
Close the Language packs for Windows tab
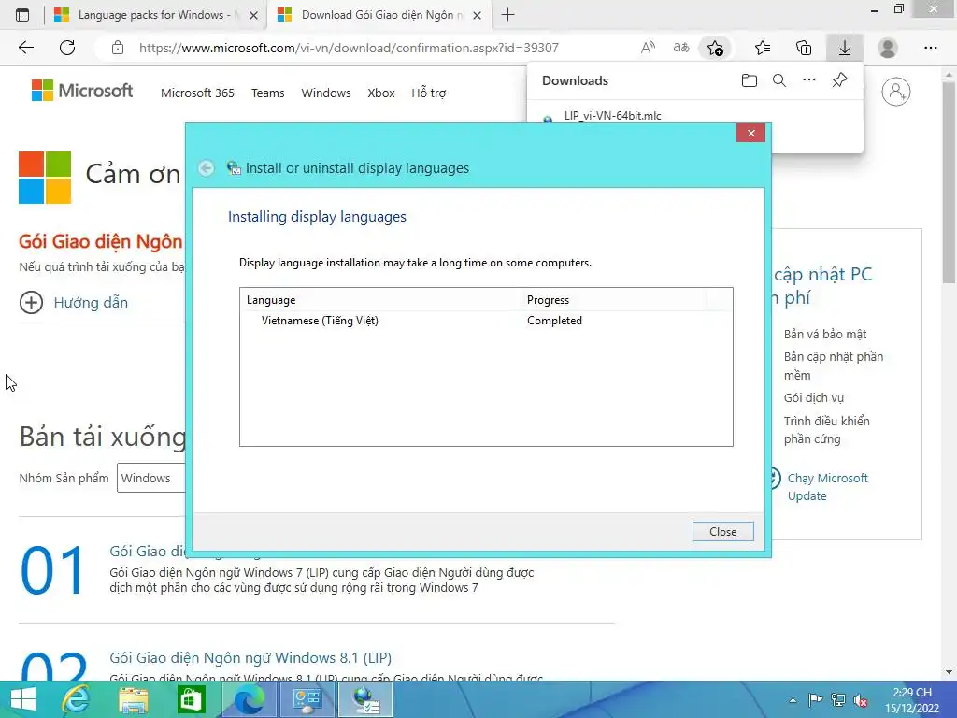pyautogui.click(x=254, y=15)
